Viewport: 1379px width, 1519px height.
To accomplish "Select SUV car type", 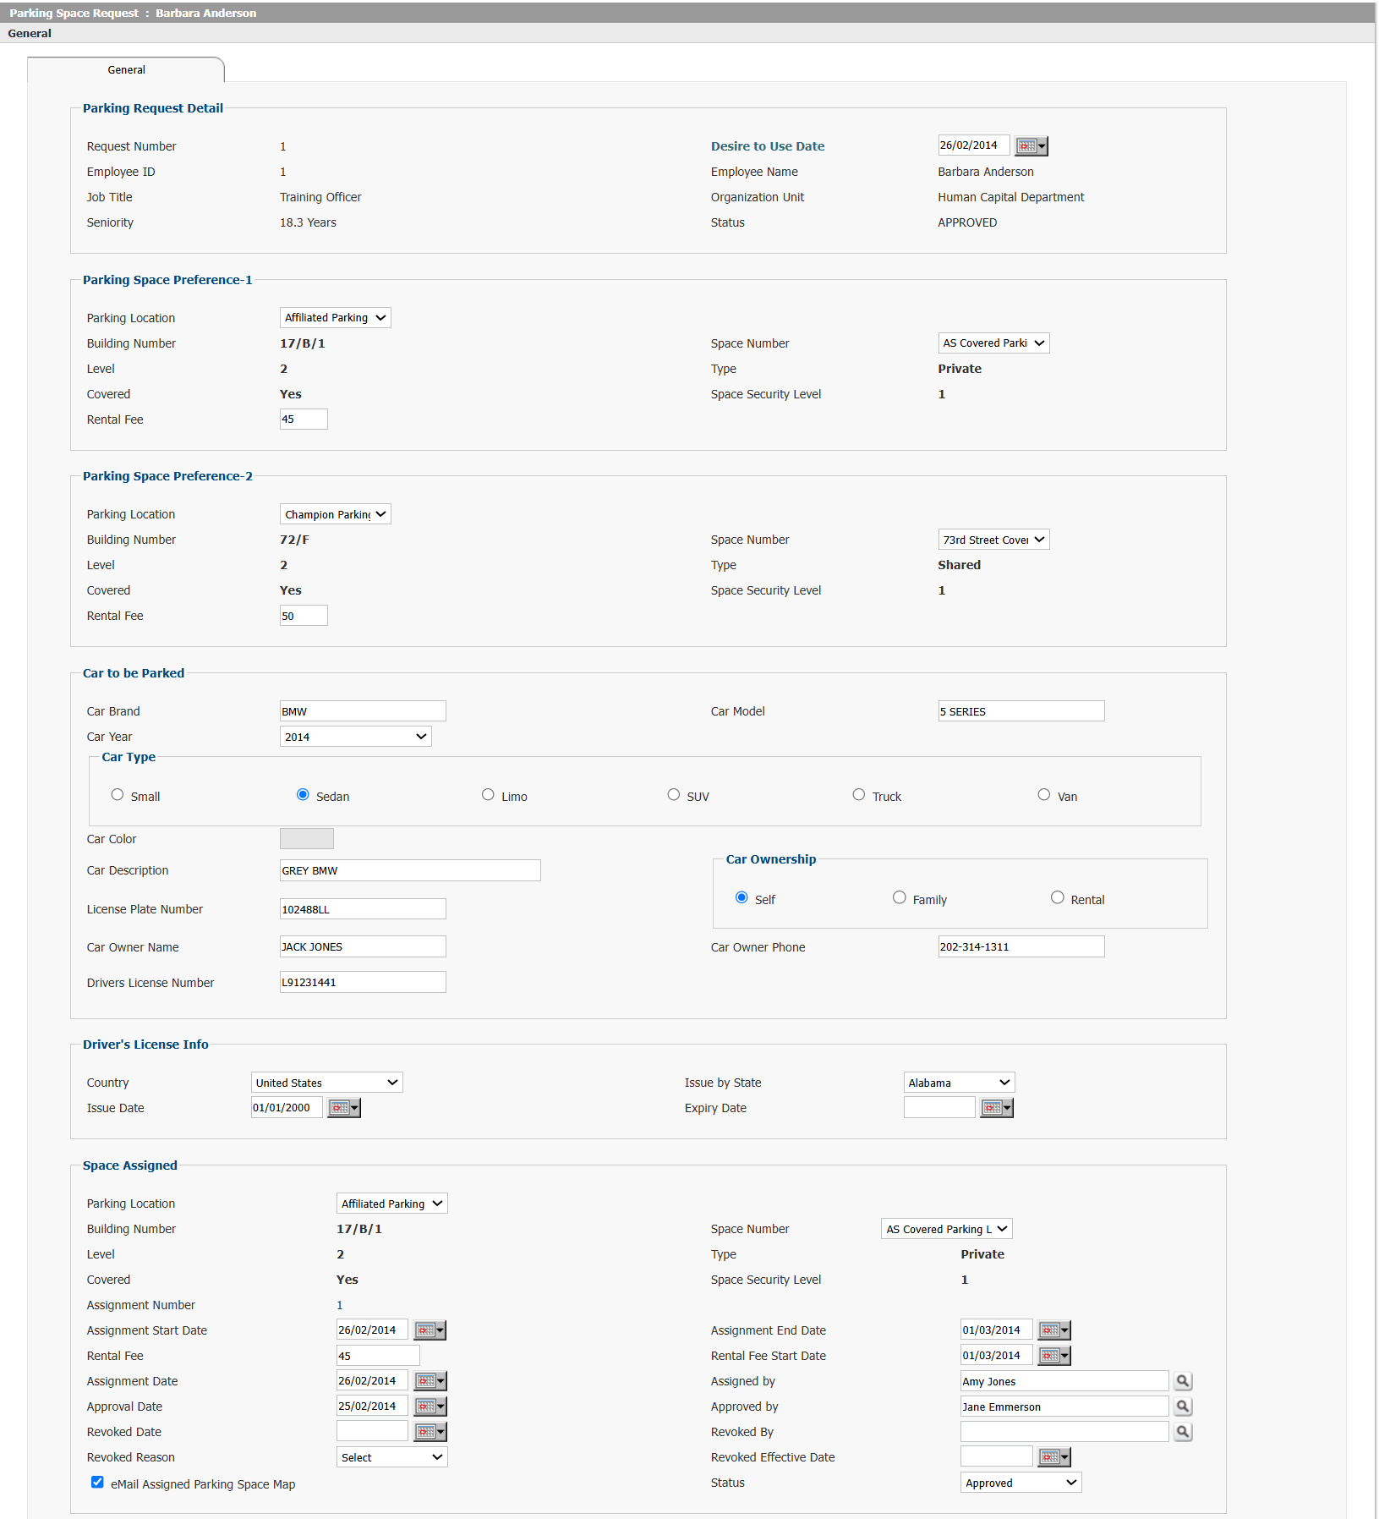I will 674,795.
